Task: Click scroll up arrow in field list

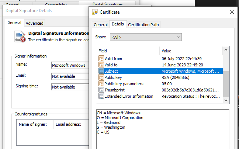Action: point(226,50)
